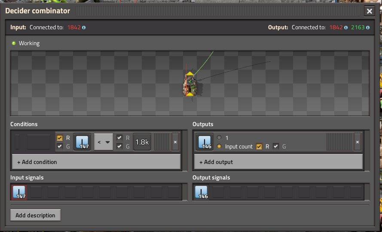Viewport: 382px width, 232px height.
Task: Click info icon beside output green network 2163
Action: click(368, 28)
